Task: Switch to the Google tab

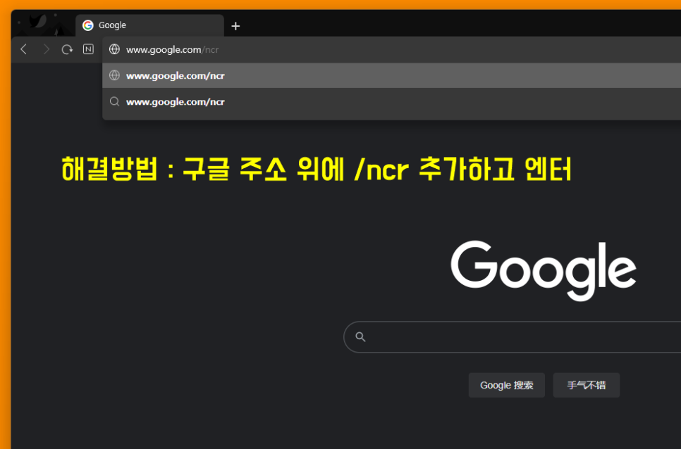Action: (150, 25)
